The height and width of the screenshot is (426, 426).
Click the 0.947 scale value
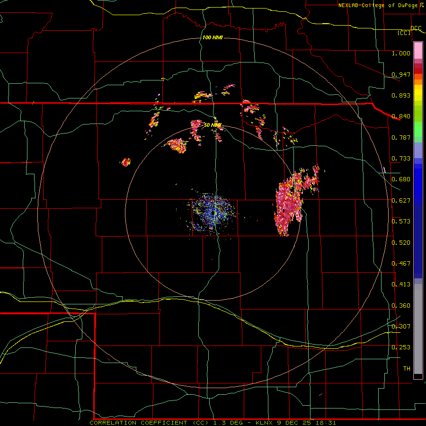(401, 74)
